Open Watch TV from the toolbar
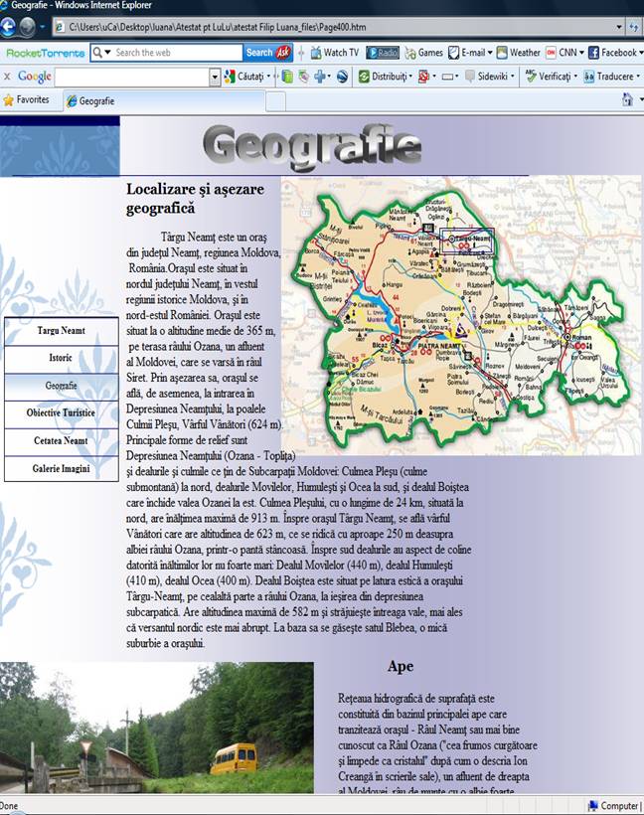644x815 pixels. coord(334,53)
